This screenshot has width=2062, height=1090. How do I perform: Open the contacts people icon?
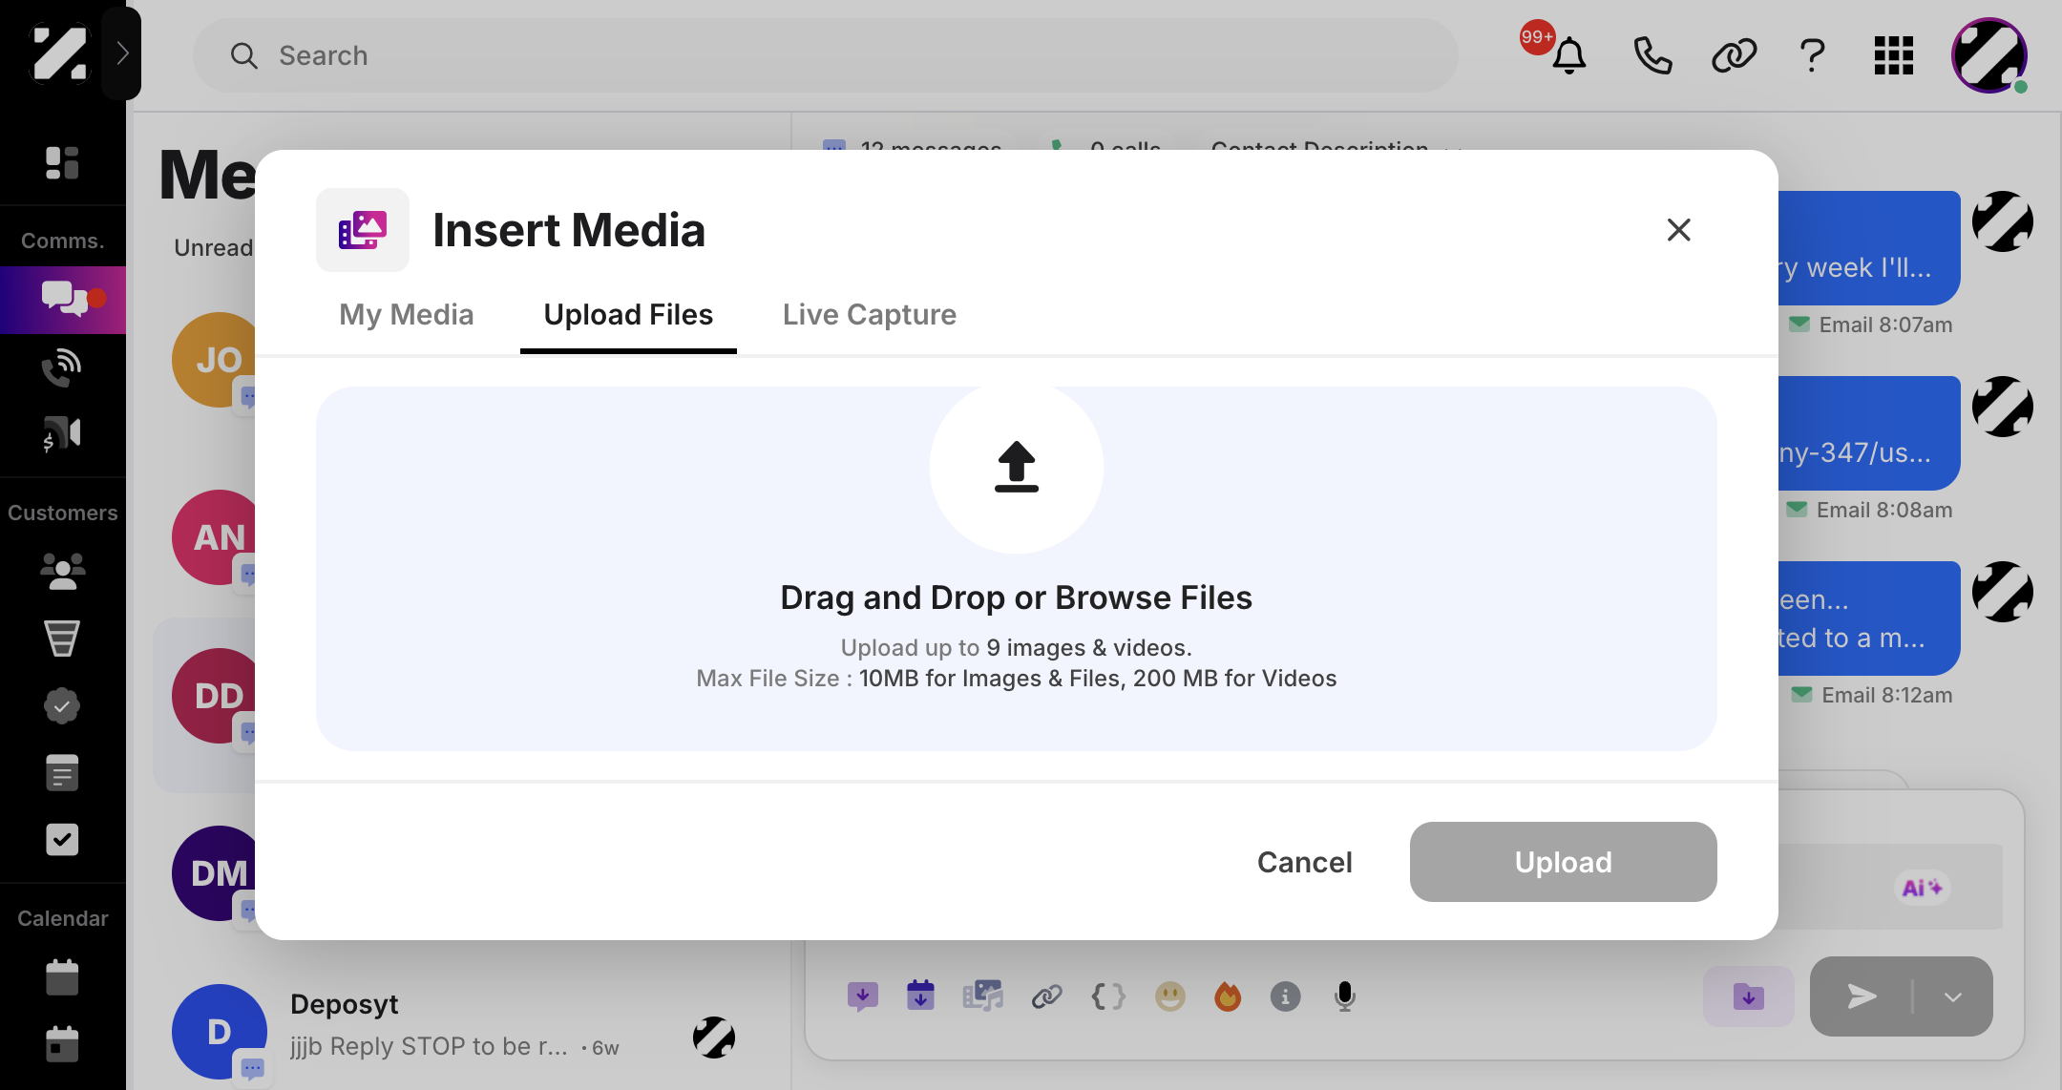point(62,572)
